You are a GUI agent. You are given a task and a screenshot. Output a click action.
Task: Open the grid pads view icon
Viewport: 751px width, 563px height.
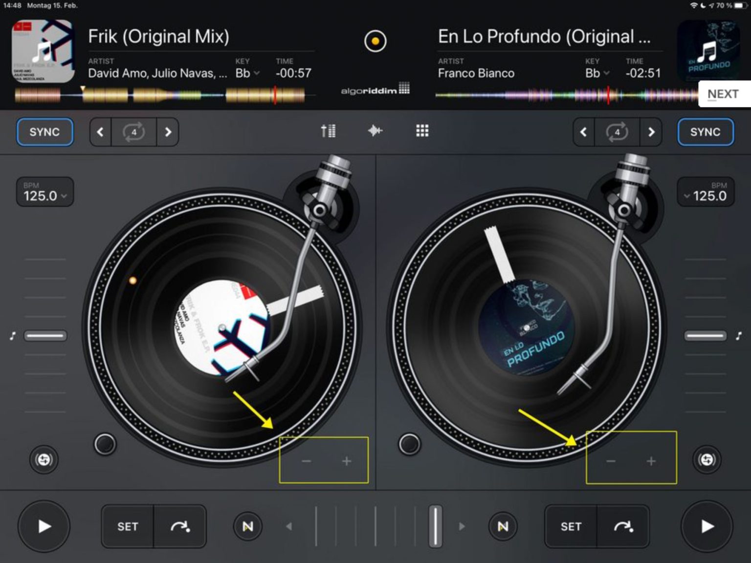[421, 130]
